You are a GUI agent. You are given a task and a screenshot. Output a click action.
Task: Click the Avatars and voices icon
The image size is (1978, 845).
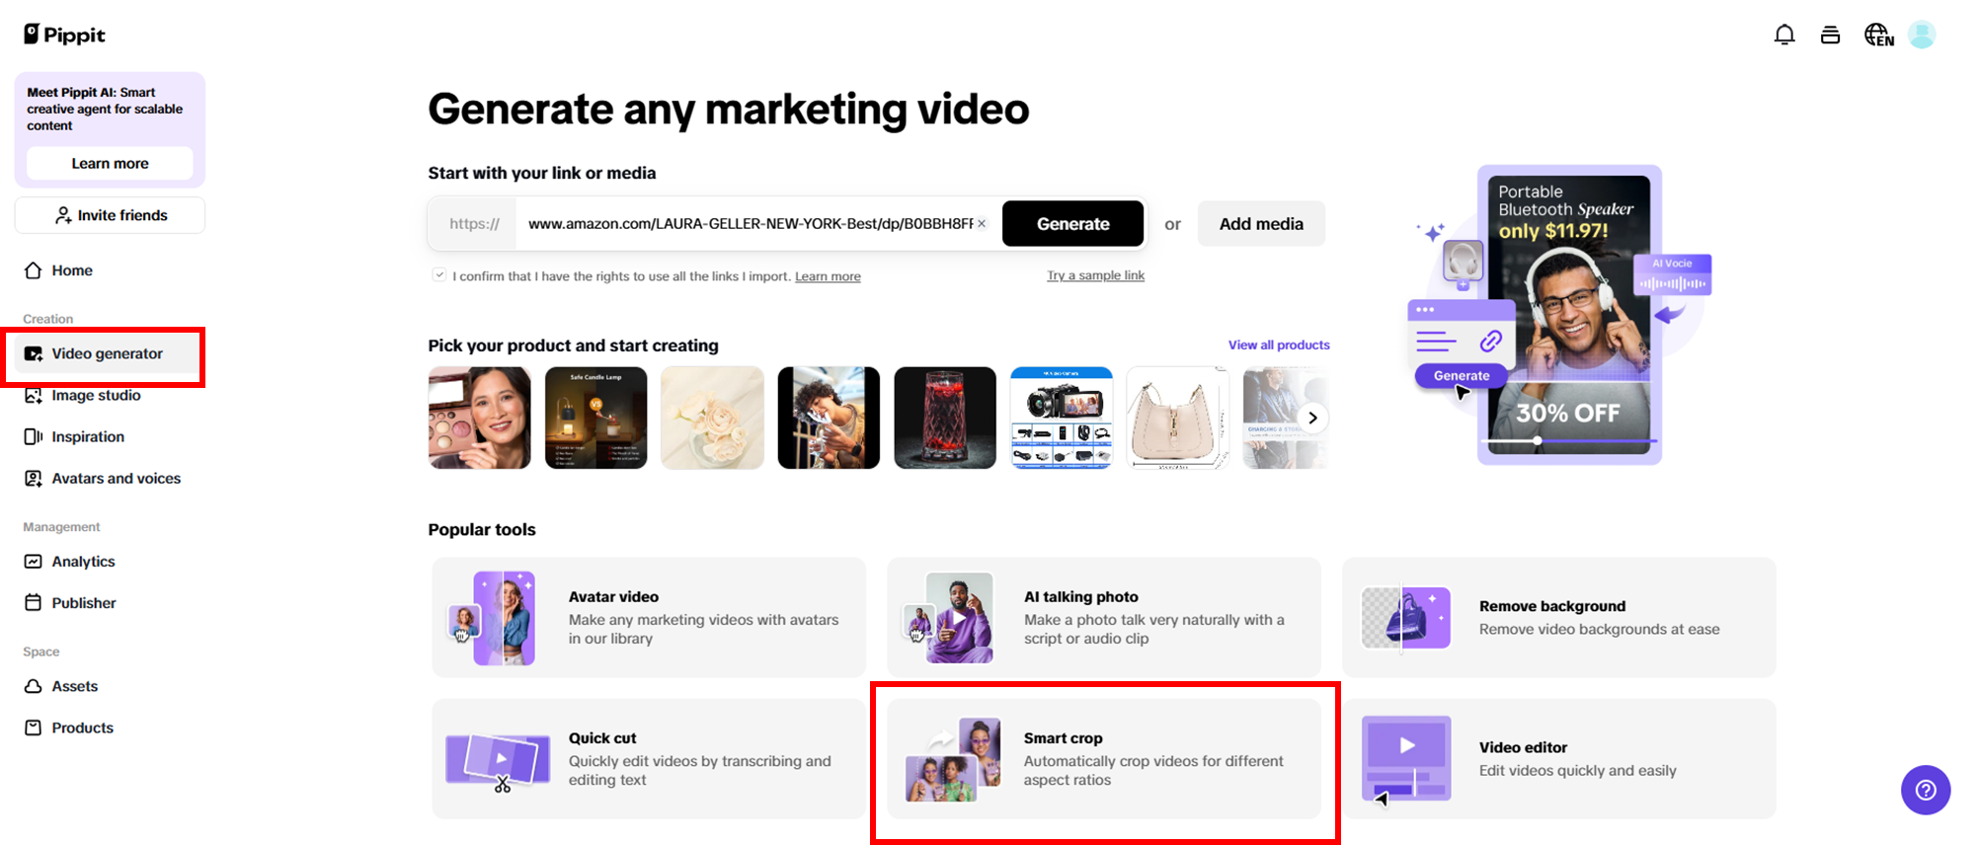tap(34, 478)
